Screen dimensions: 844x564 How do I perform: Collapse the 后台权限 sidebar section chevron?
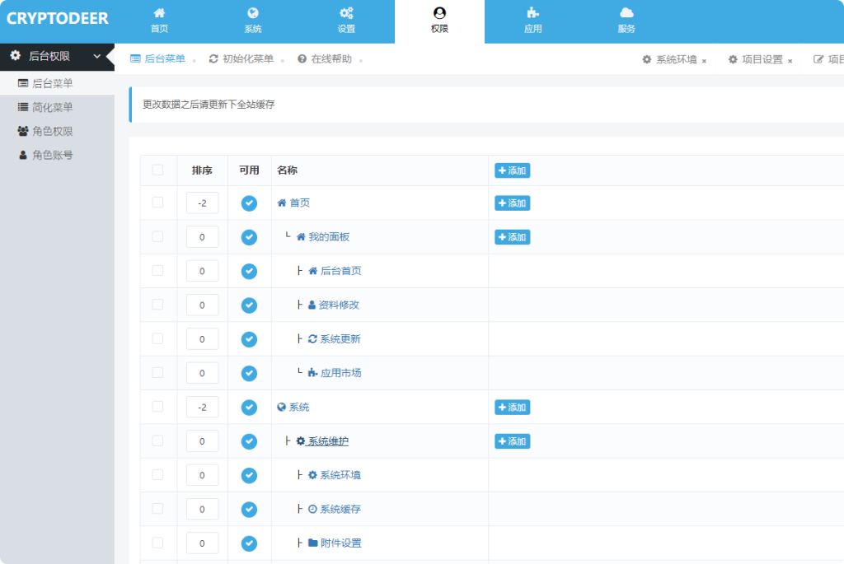[97, 56]
